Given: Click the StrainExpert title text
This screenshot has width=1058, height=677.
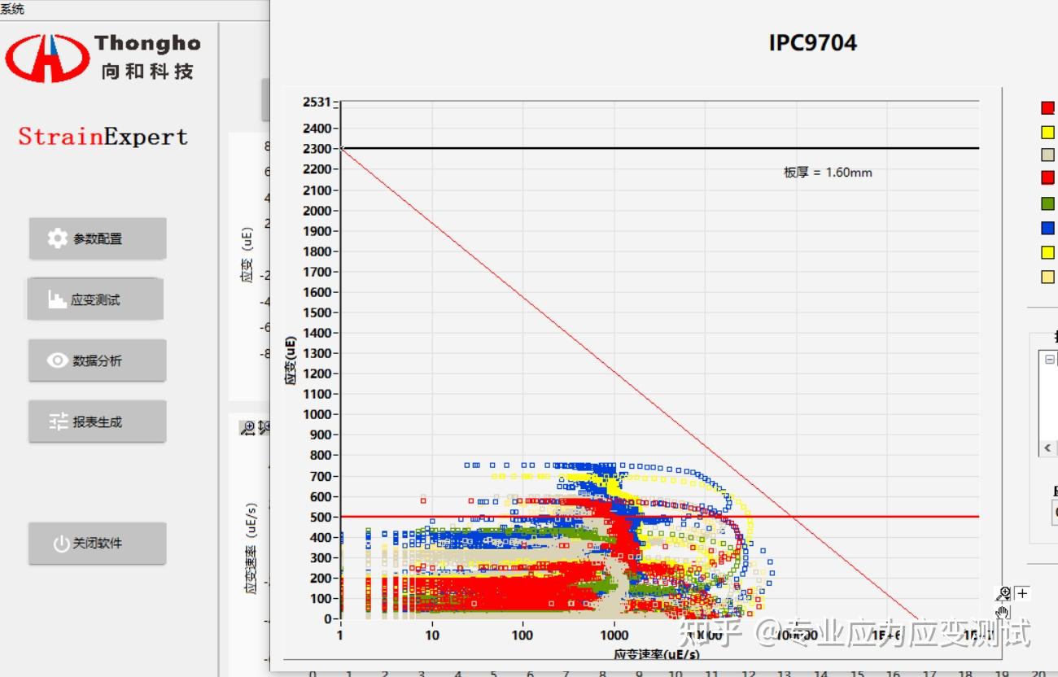Looking at the screenshot, I should 101,136.
